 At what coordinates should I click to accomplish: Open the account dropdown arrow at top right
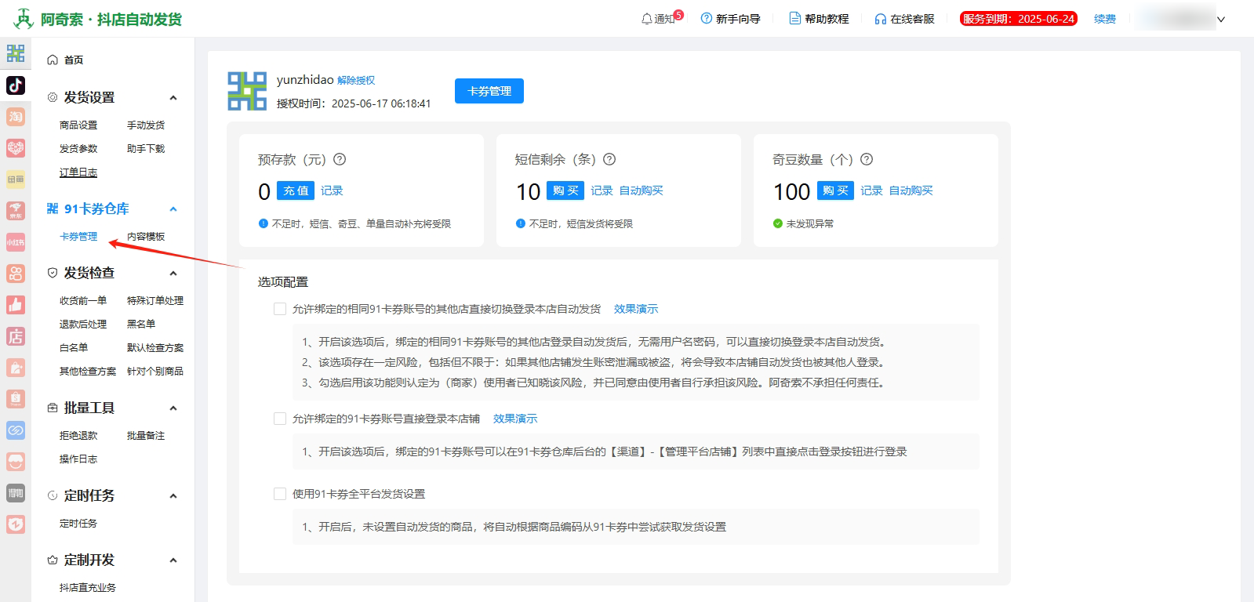coord(1221,20)
